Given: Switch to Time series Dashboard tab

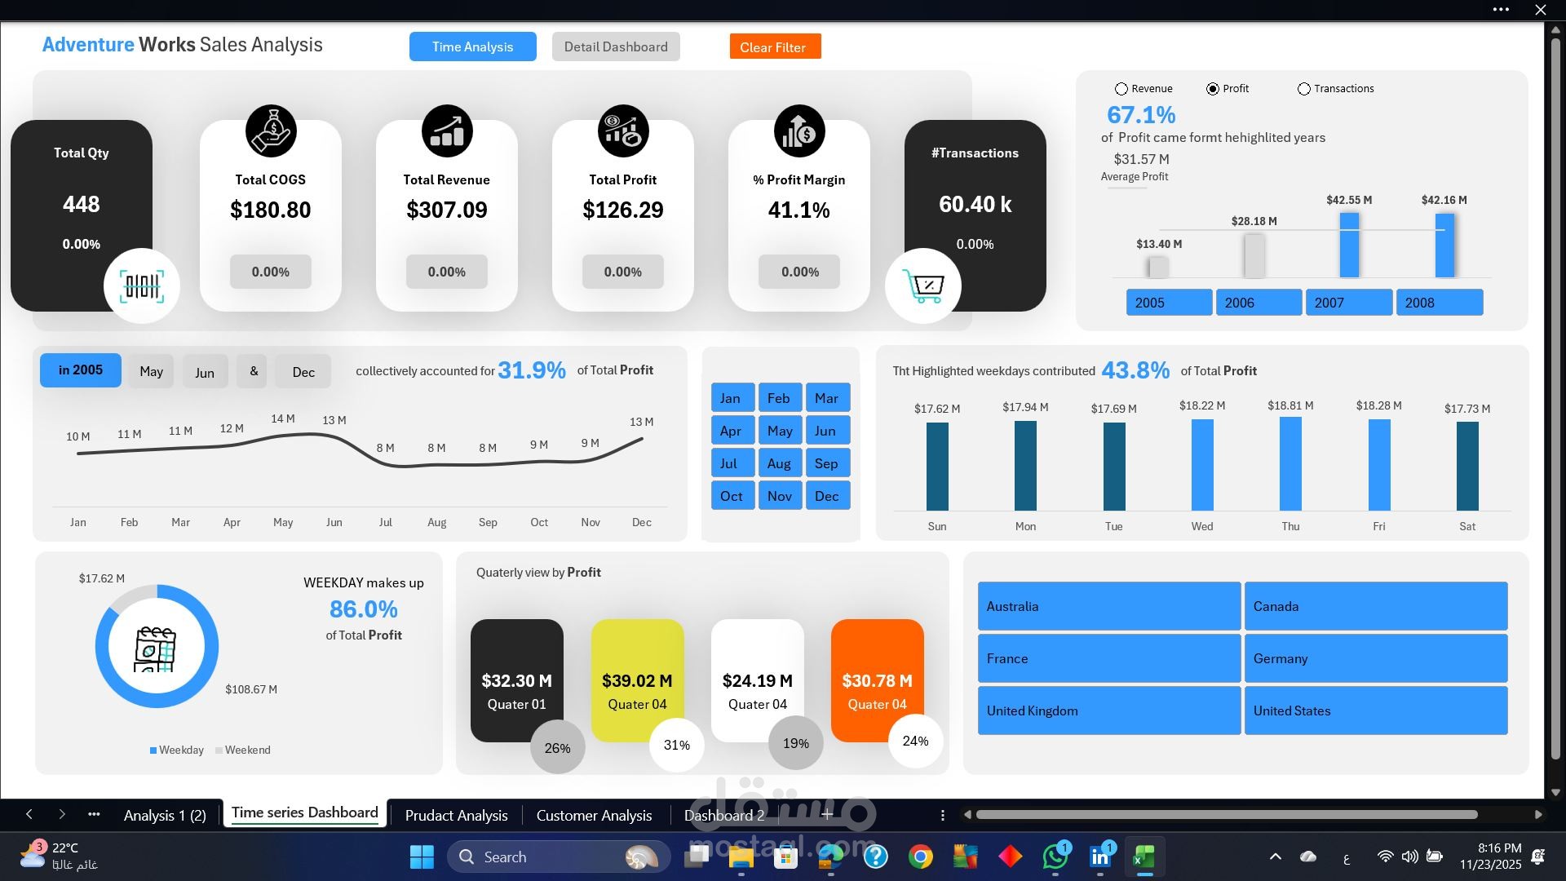Looking at the screenshot, I should click(304, 813).
